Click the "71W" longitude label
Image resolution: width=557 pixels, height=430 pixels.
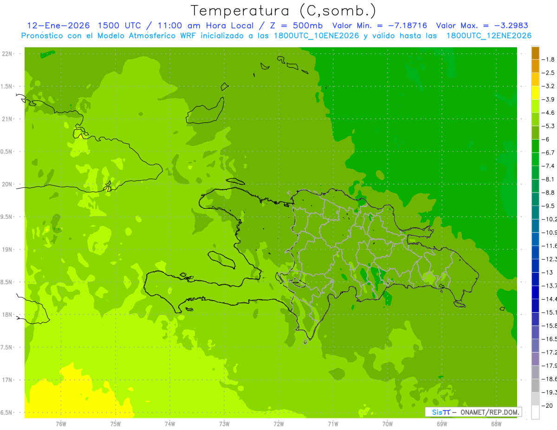tap(333, 424)
